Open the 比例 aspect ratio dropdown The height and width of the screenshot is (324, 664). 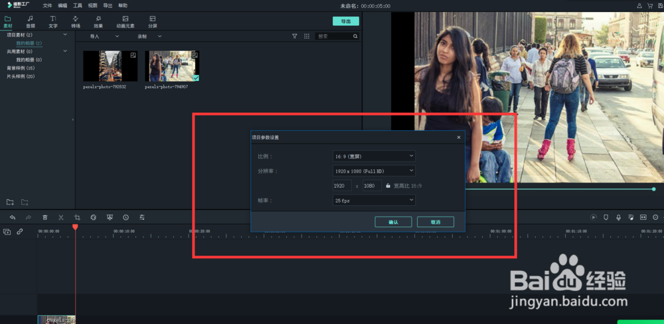point(374,156)
